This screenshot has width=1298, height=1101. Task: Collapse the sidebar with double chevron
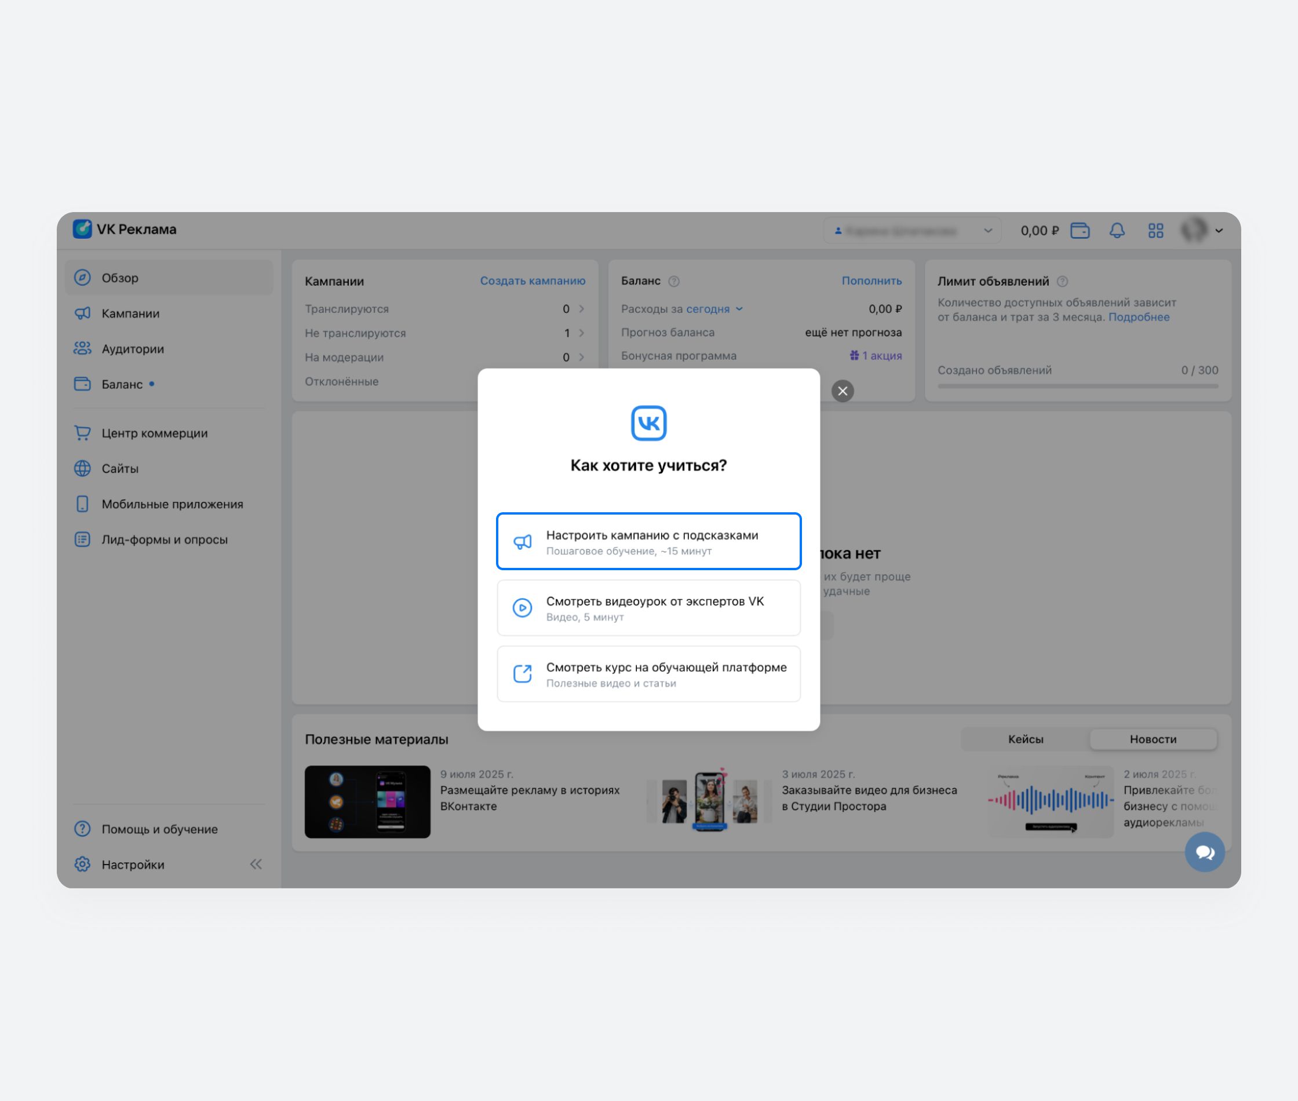click(256, 865)
